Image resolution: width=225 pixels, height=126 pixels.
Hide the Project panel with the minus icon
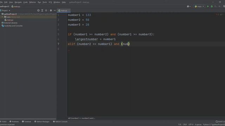(x=55, y=10)
